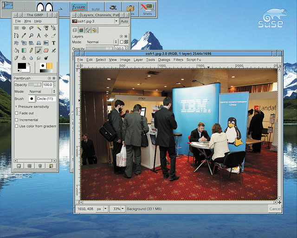The height and width of the screenshot is (238, 297).
Task: Reset tool options to defaults button
Action: click(x=51, y=166)
